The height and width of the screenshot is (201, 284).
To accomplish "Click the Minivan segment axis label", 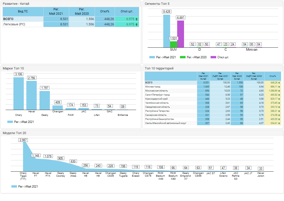I will tap(252, 49).
